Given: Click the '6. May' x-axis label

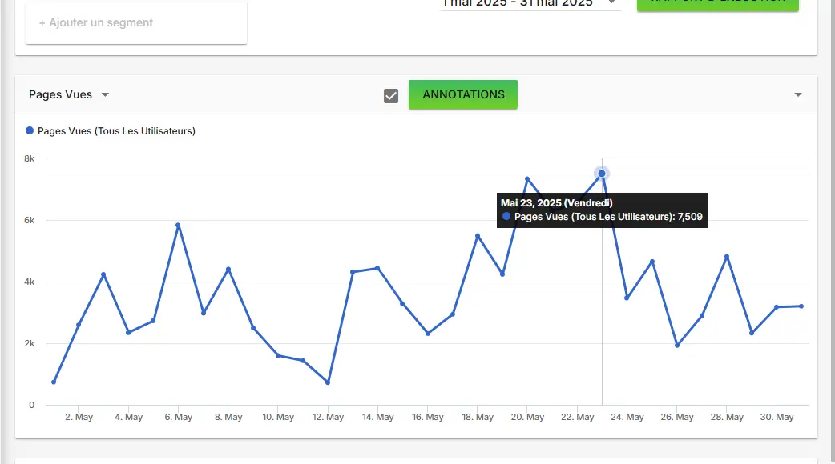Looking at the screenshot, I should point(179,418).
